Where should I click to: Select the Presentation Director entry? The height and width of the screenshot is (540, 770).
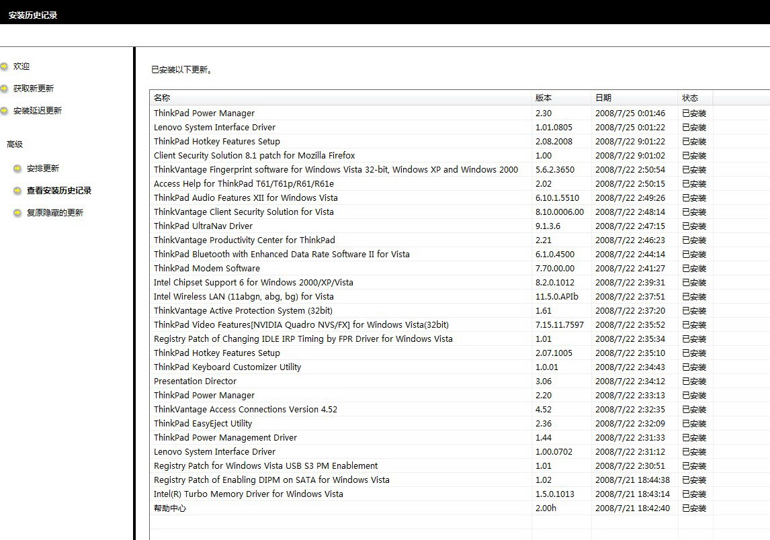tap(195, 381)
